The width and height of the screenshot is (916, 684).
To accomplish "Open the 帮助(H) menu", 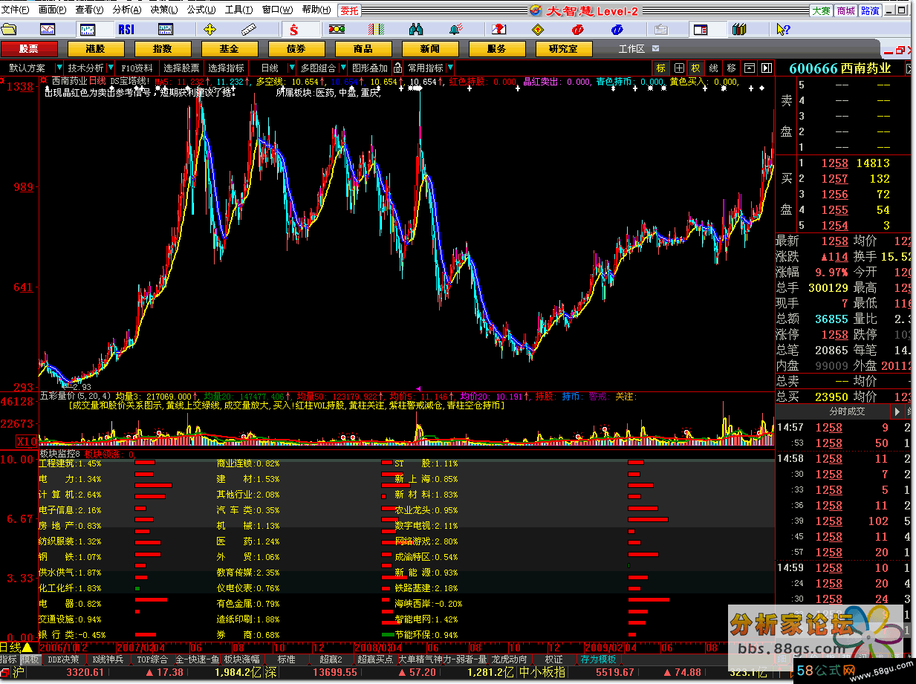I will (316, 10).
